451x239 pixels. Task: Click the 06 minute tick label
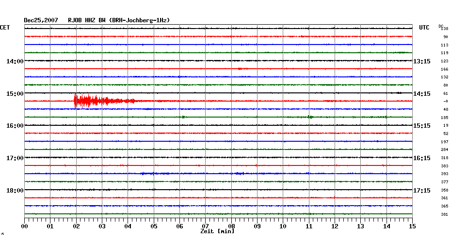click(x=179, y=226)
